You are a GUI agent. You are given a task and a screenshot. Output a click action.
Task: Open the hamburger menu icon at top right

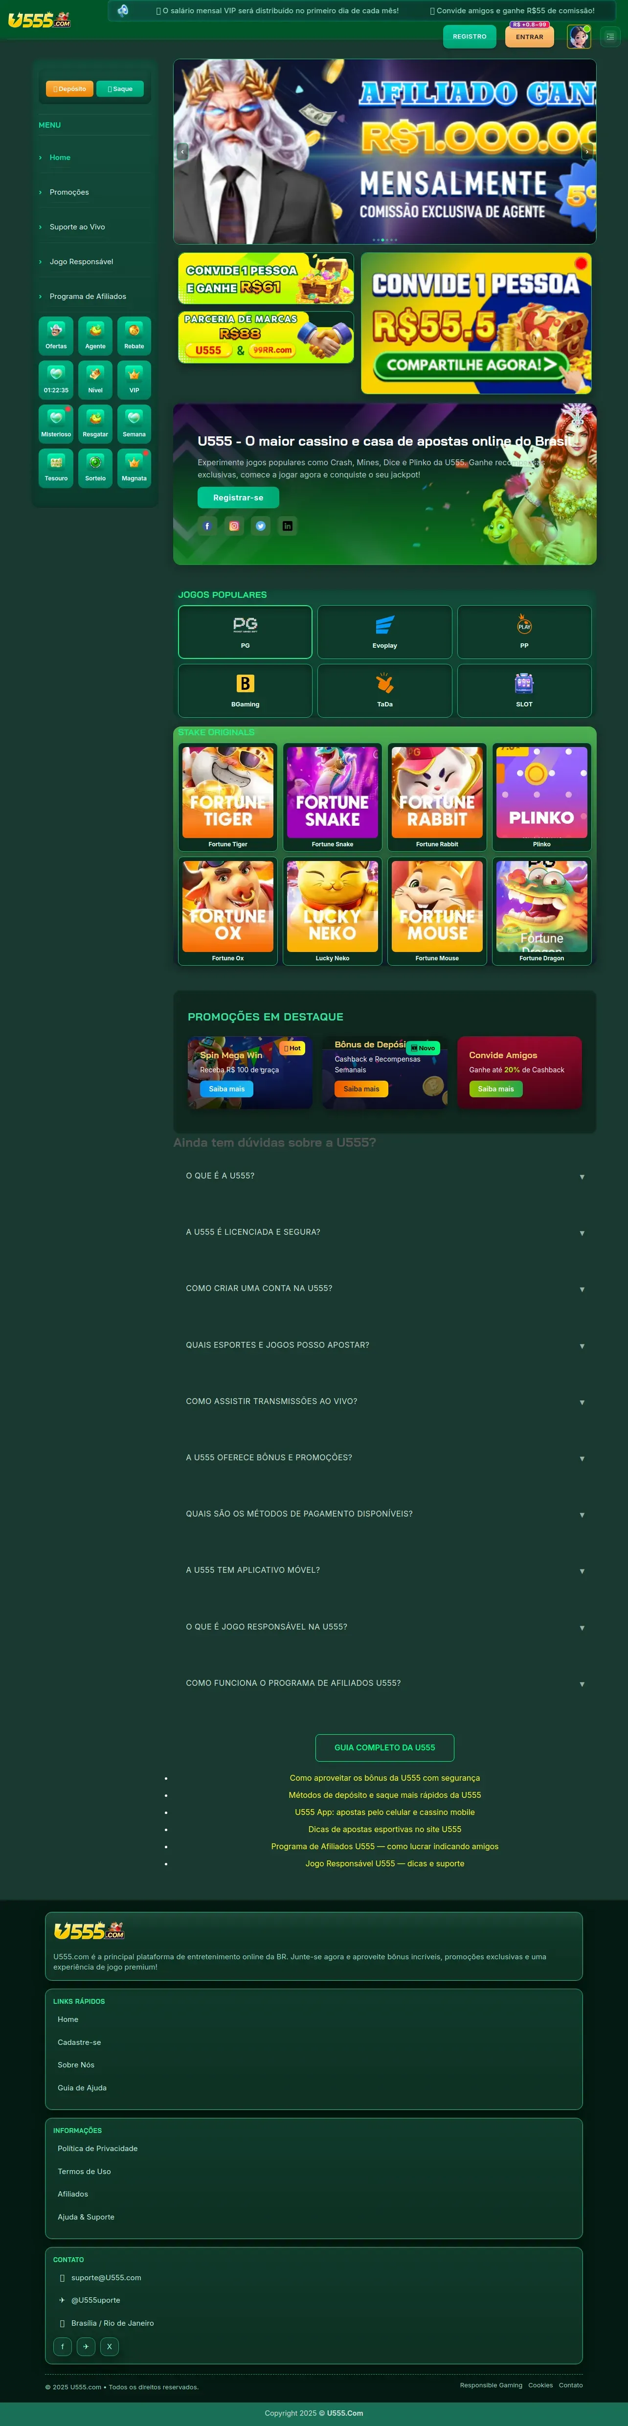click(x=610, y=37)
